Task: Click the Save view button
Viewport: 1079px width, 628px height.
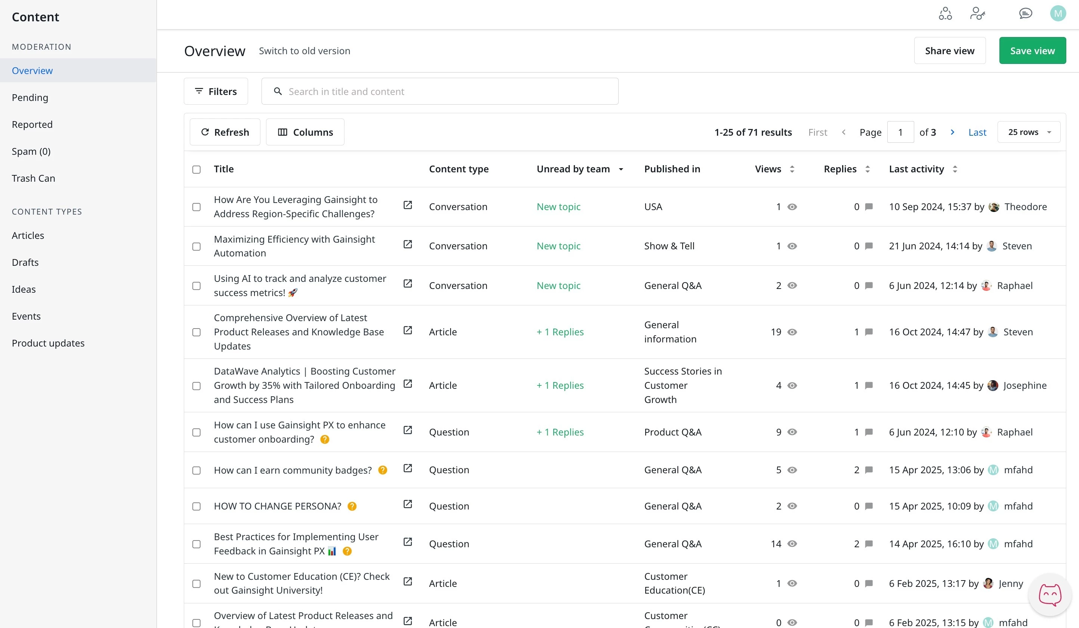Action: 1032,50
